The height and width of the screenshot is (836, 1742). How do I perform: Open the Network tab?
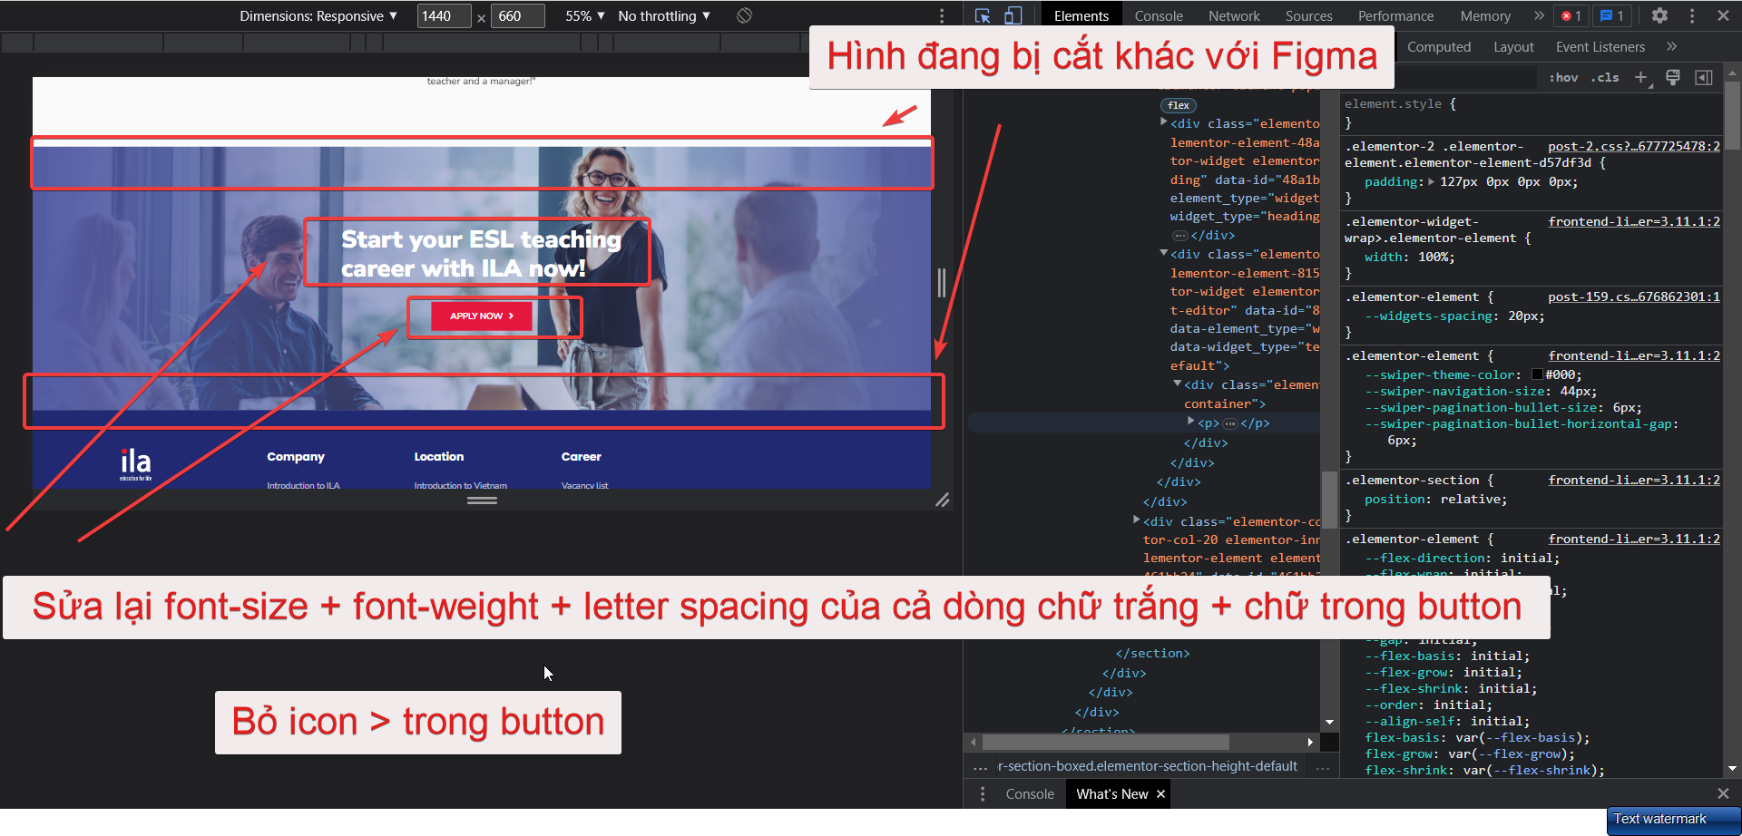(1234, 15)
